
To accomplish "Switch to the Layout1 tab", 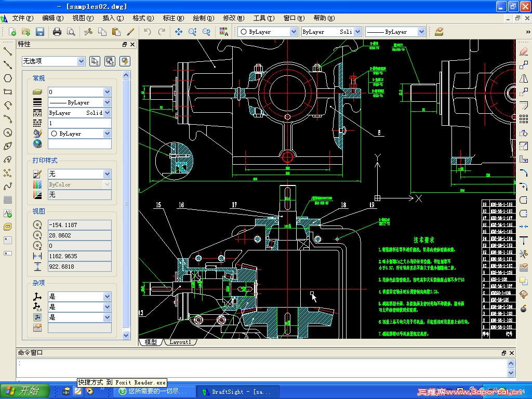I will coord(180,342).
